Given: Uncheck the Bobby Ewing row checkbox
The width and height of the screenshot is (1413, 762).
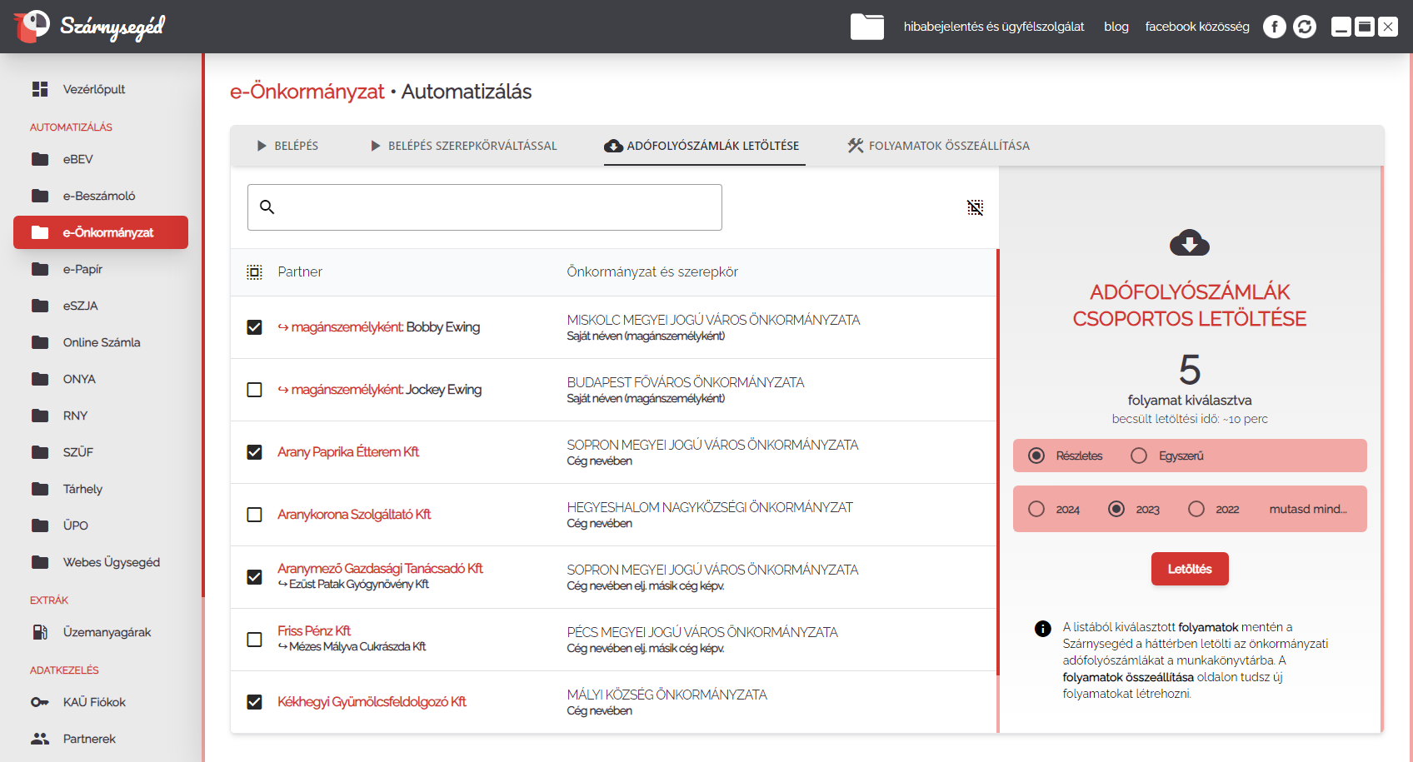Looking at the screenshot, I should [x=254, y=327].
